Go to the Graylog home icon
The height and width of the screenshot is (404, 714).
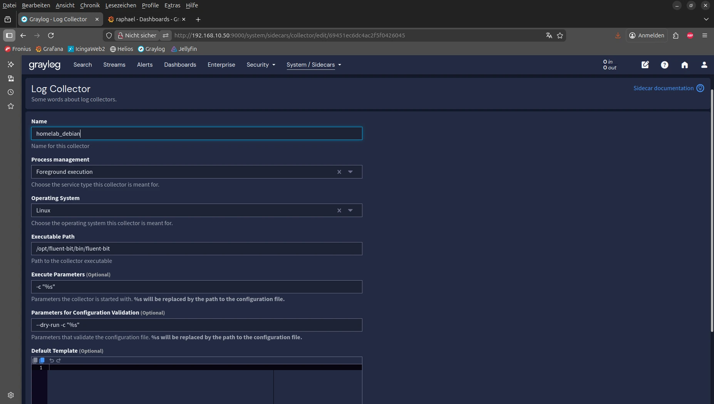(684, 65)
